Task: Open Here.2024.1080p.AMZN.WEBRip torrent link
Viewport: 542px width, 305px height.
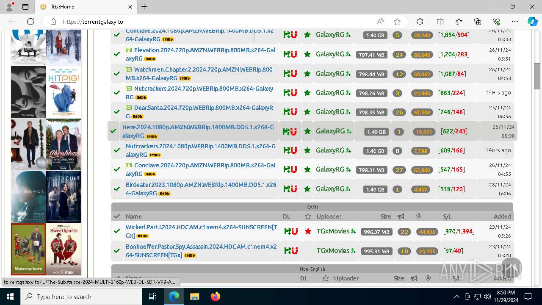Action: pos(198,131)
